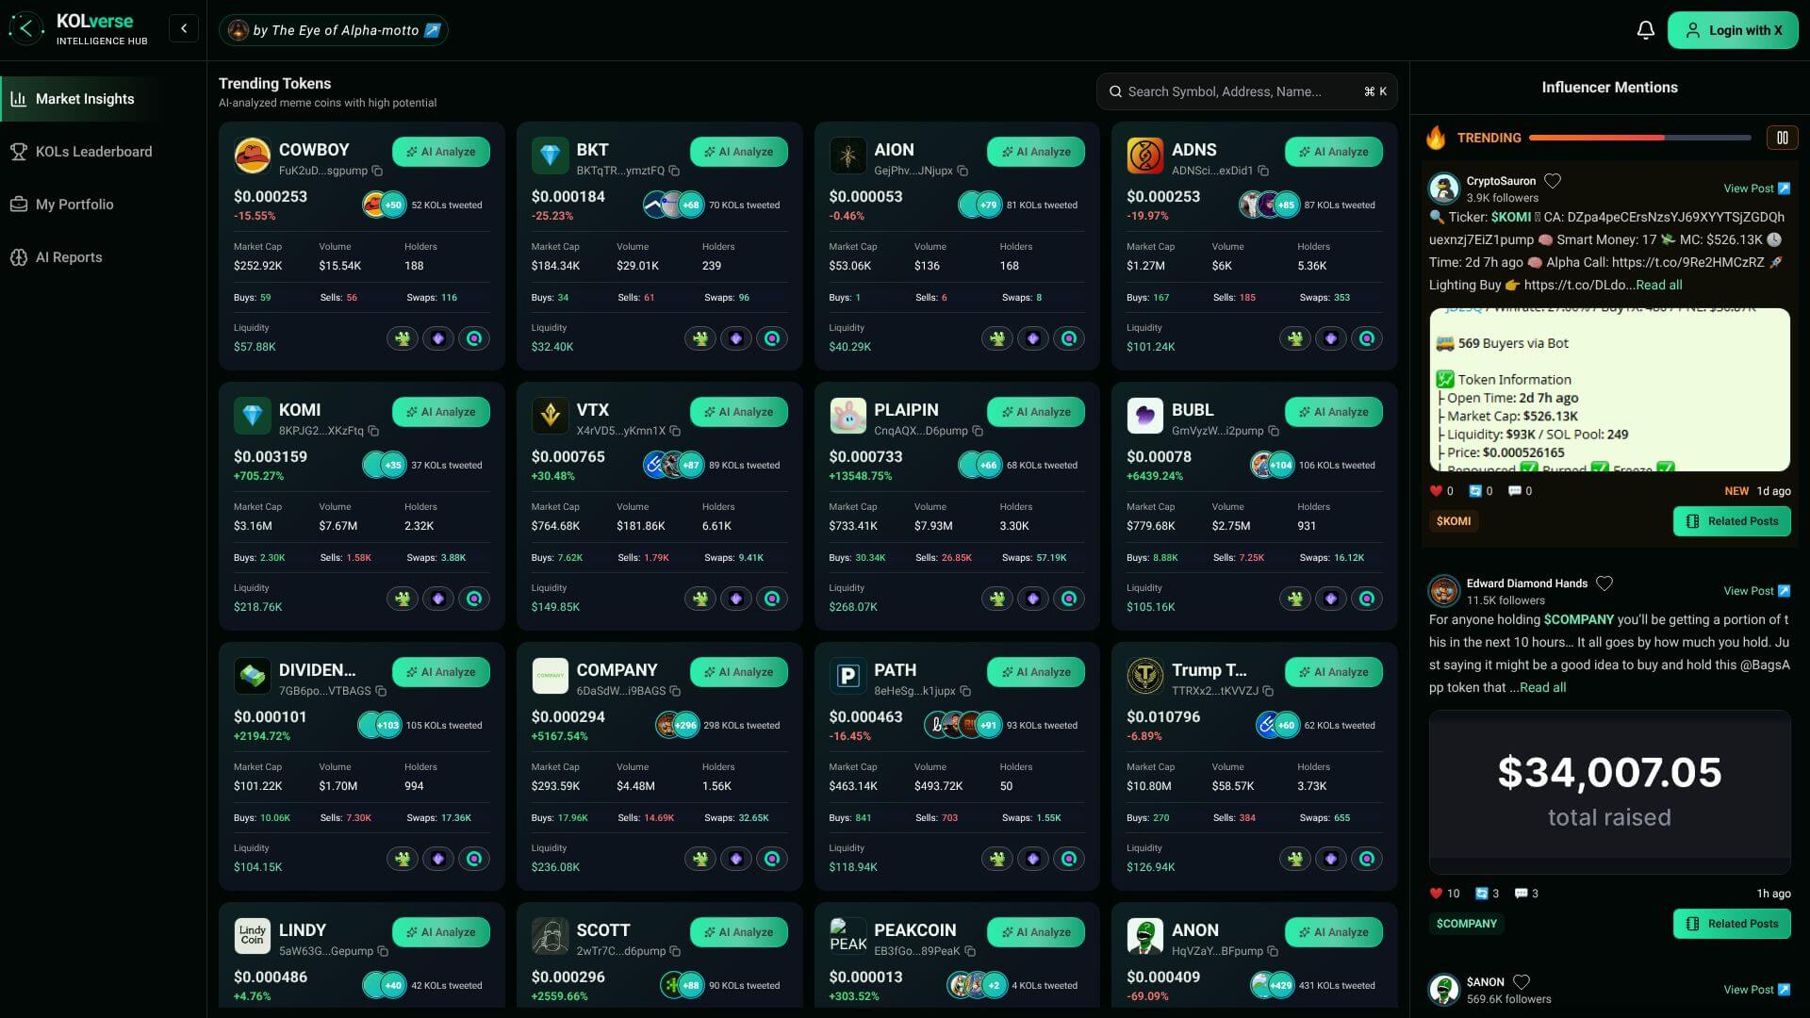Click the teal circle icon on the COMPANY card
The image size is (1810, 1018).
[772, 859]
